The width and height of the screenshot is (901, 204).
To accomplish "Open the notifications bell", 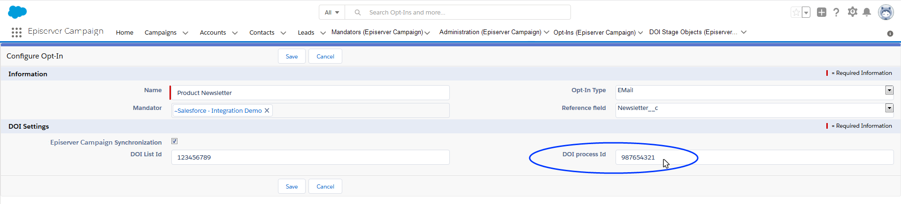I will click(867, 12).
